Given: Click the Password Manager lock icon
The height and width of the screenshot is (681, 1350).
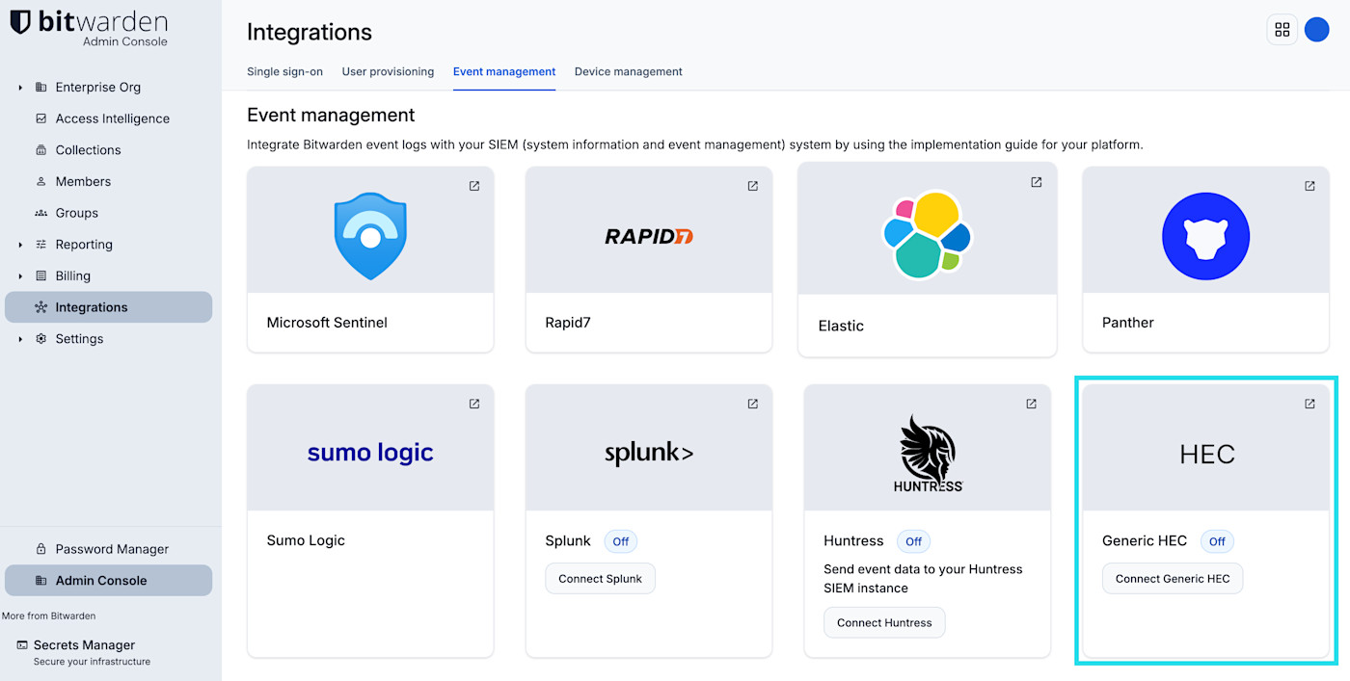Looking at the screenshot, I should click(x=40, y=549).
